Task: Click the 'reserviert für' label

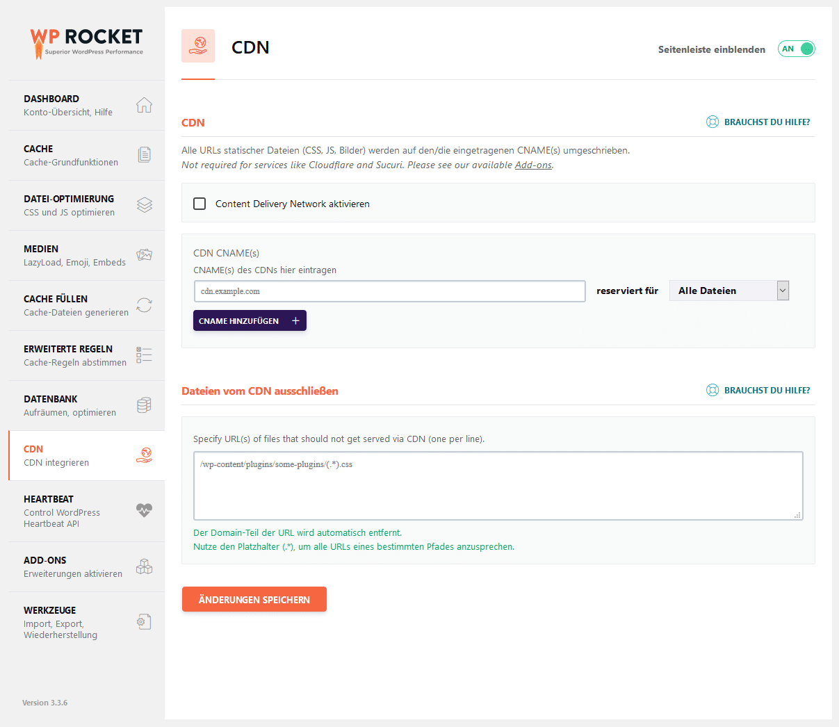Action: pyautogui.click(x=627, y=291)
